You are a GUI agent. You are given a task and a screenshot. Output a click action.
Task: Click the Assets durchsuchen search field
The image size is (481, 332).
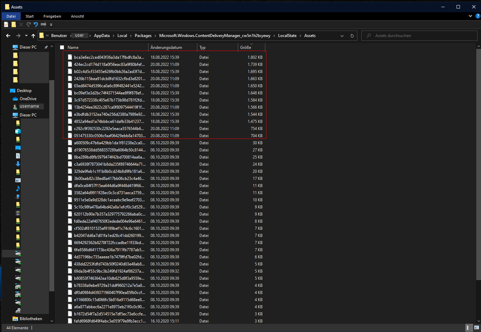click(421, 36)
